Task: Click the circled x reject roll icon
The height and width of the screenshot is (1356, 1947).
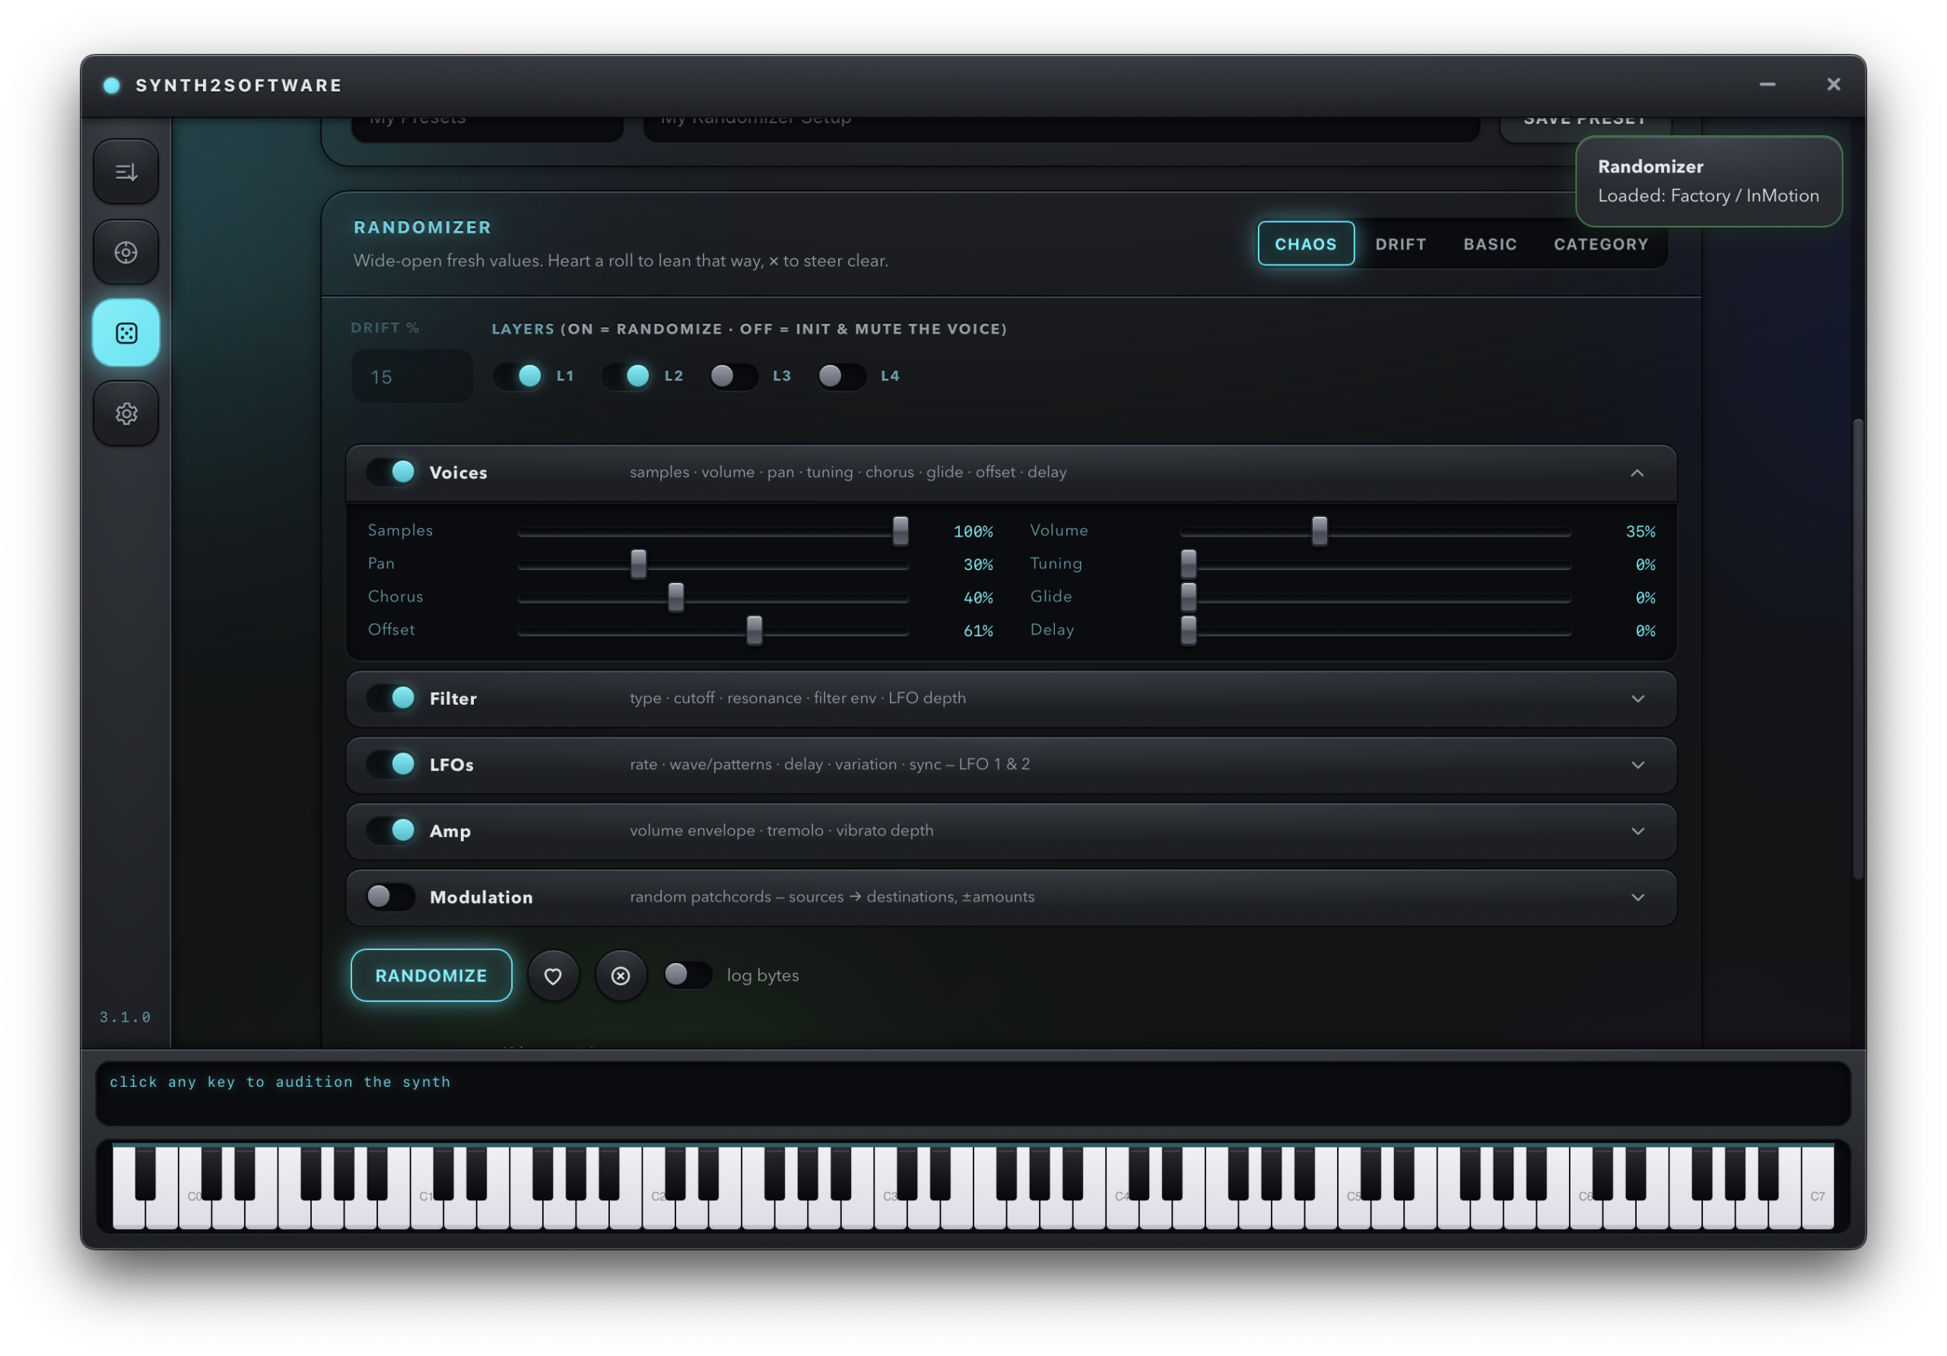Action: 621,976
